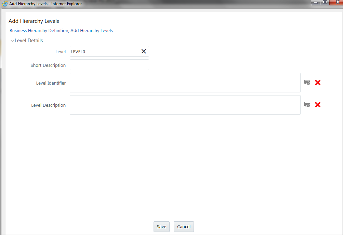Save the hierarchy level

pyautogui.click(x=161, y=227)
